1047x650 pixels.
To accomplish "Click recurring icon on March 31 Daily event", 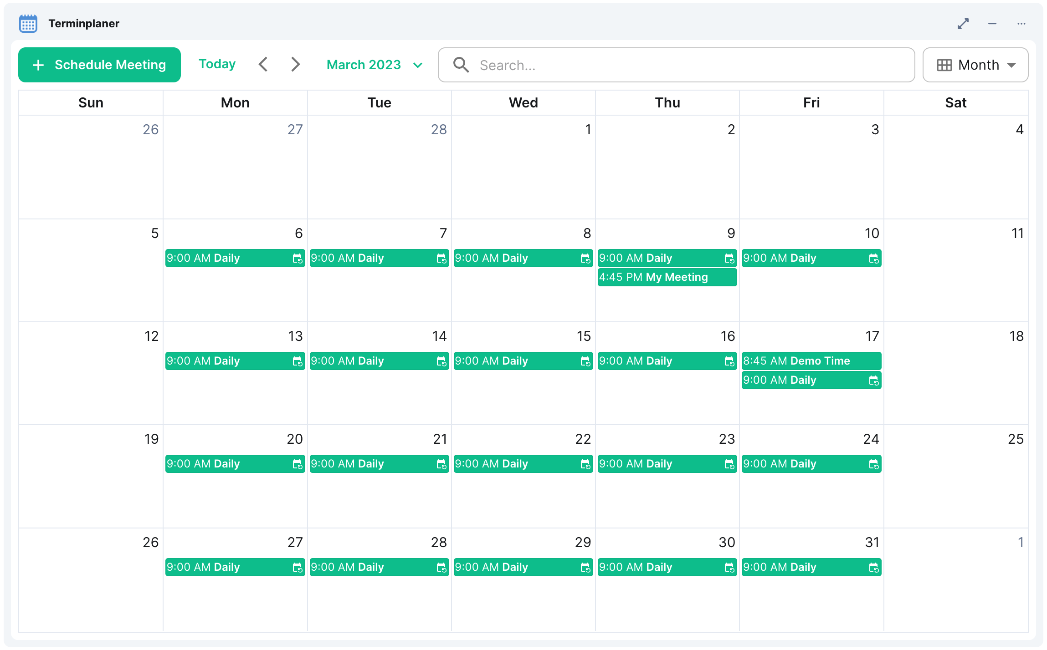I will [873, 568].
